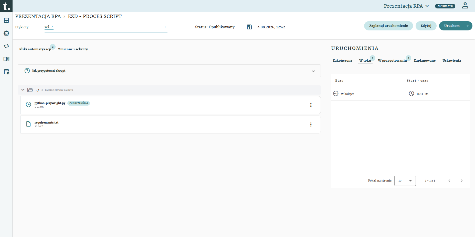Click the question-mark help icon
Image resolution: width=475 pixels, height=237 pixels.
[27, 71]
